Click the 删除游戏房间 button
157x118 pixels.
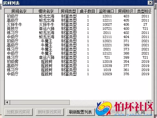[x=50, y=112]
